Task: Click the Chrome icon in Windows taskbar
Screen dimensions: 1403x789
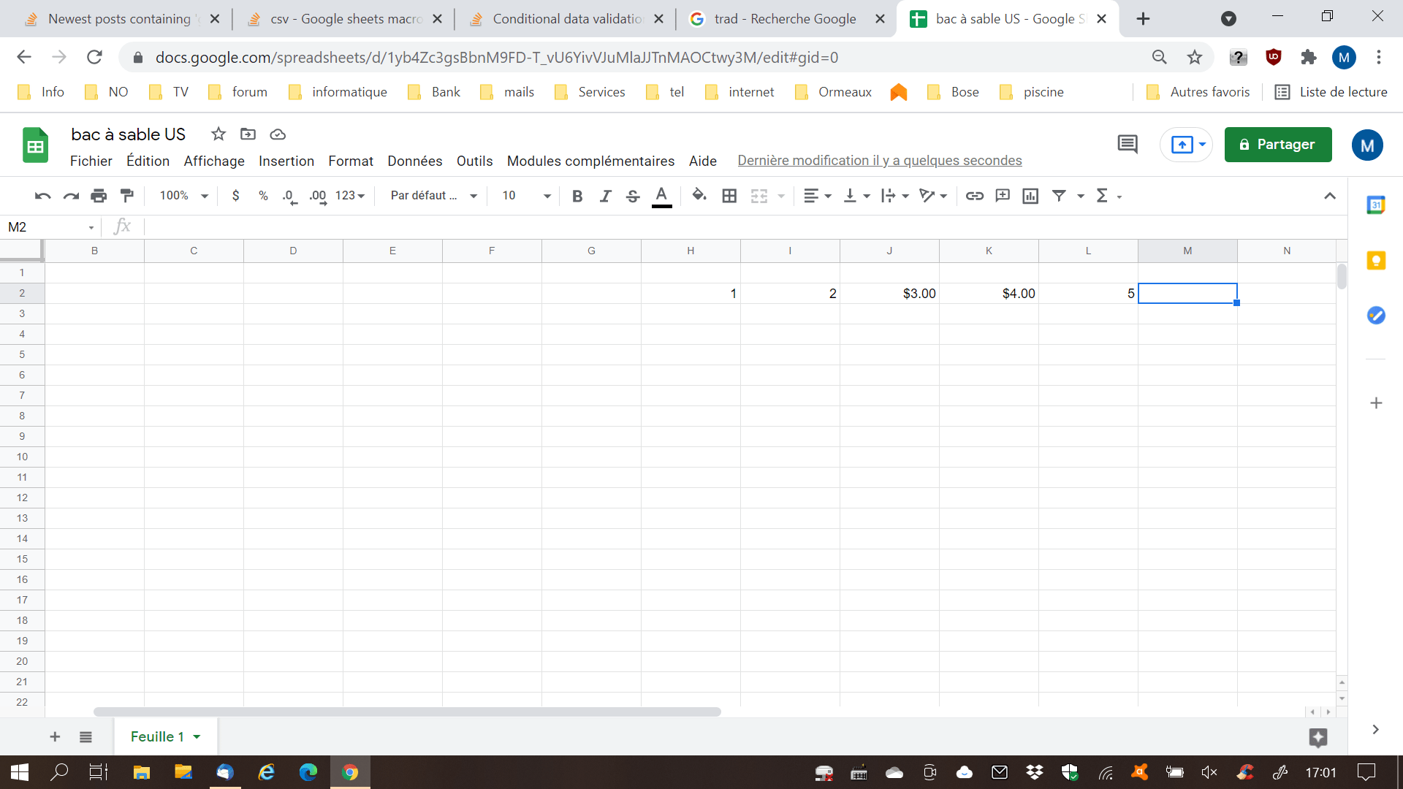Action: click(x=350, y=772)
